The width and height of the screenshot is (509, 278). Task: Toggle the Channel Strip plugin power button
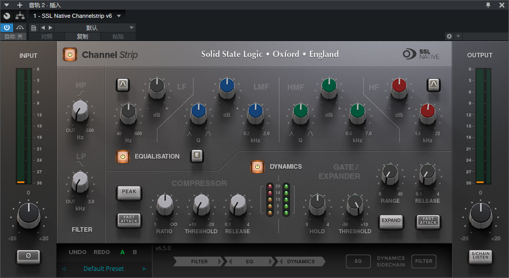point(70,54)
